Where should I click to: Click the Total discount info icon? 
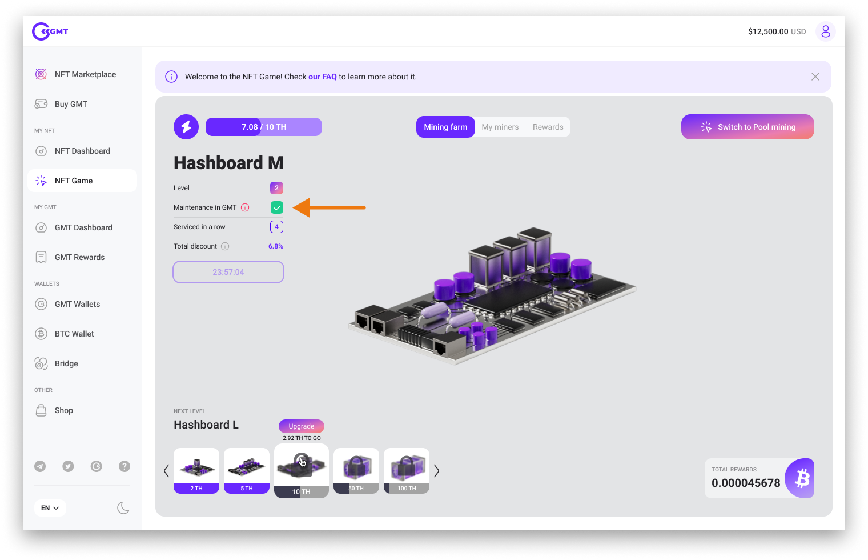pyautogui.click(x=225, y=246)
